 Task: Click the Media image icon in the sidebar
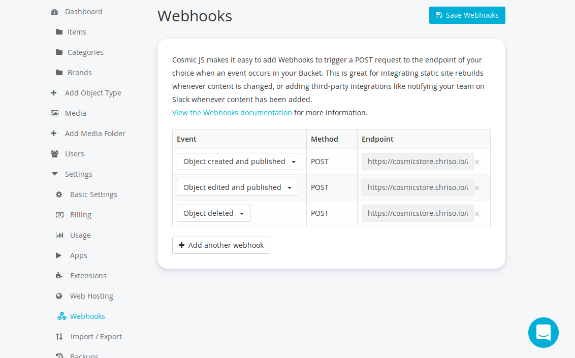54,113
